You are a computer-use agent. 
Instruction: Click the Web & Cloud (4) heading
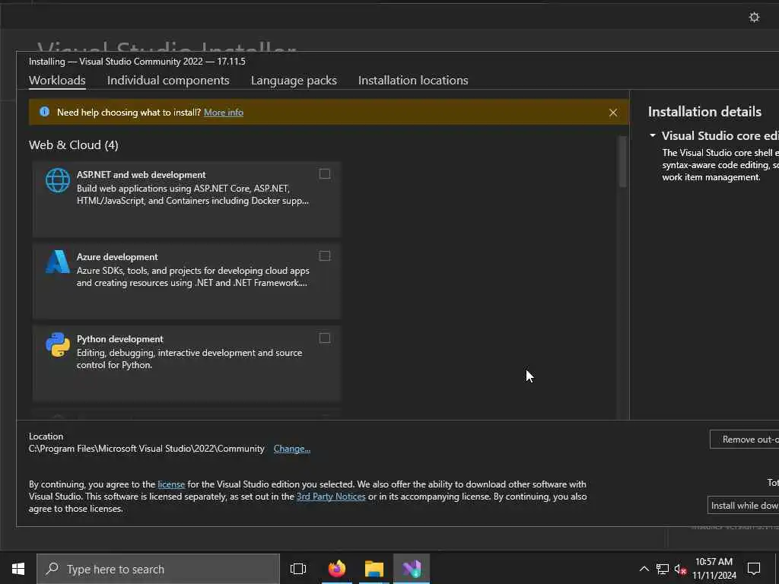[74, 145]
